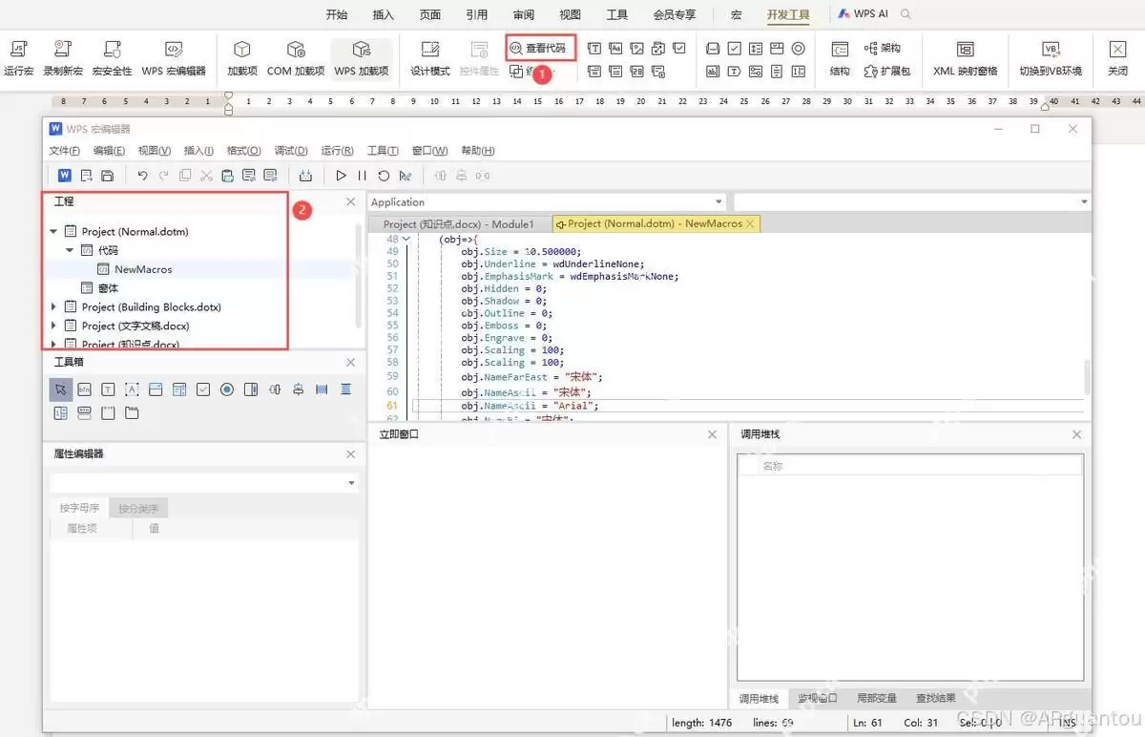Select the label (A) control in the 工具箱
This screenshot has height=737, width=1145.
[132, 390]
